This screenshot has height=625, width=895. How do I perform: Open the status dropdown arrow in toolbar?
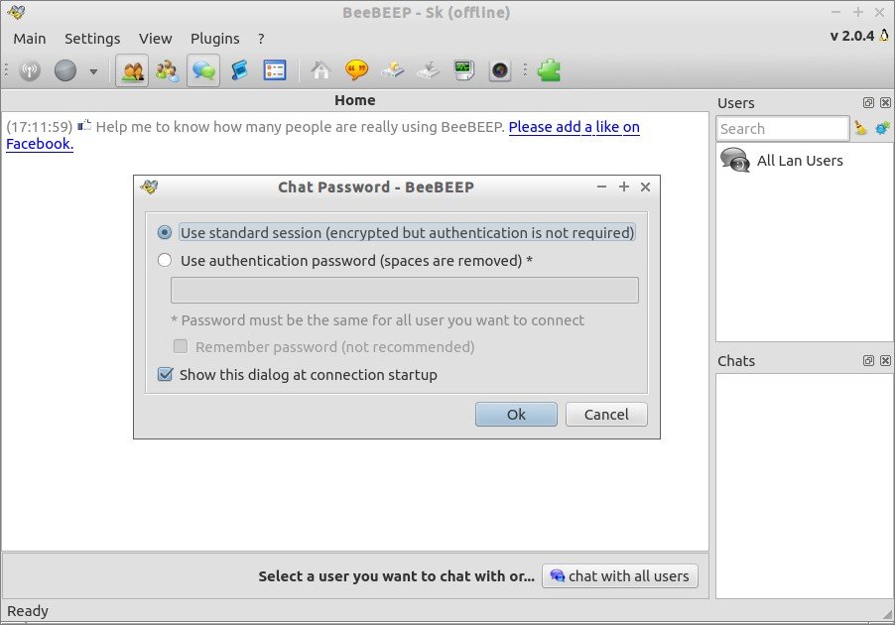[x=93, y=71]
